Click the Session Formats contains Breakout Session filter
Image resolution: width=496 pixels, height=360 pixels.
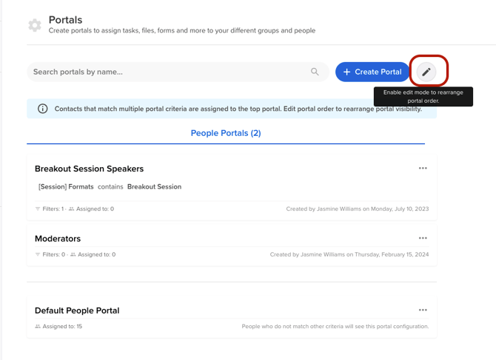[110, 187]
